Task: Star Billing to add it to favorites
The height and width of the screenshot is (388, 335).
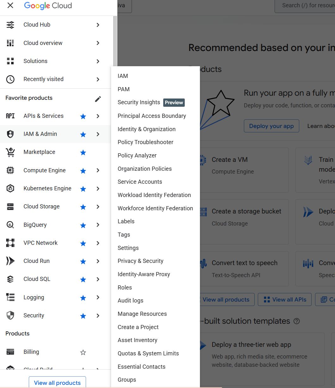Action: tap(83, 352)
